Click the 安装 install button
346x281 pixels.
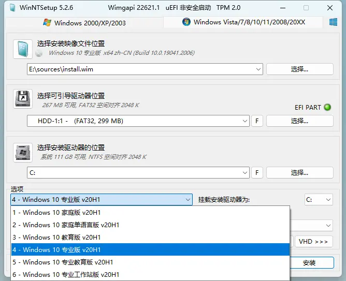point(311,262)
